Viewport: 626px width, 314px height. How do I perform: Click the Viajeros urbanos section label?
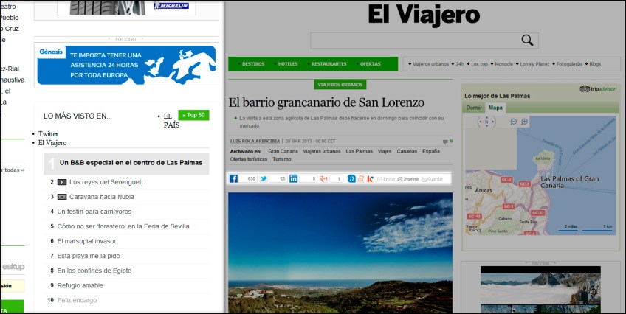pos(340,85)
